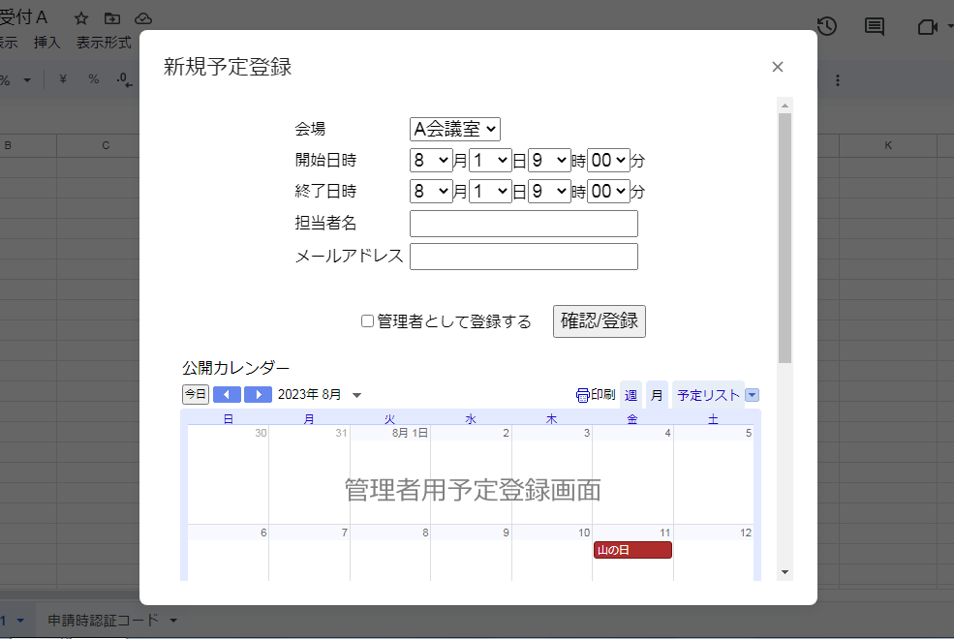The image size is (954, 639).
Task: Switch calendar to 週 view
Action: pos(631,395)
